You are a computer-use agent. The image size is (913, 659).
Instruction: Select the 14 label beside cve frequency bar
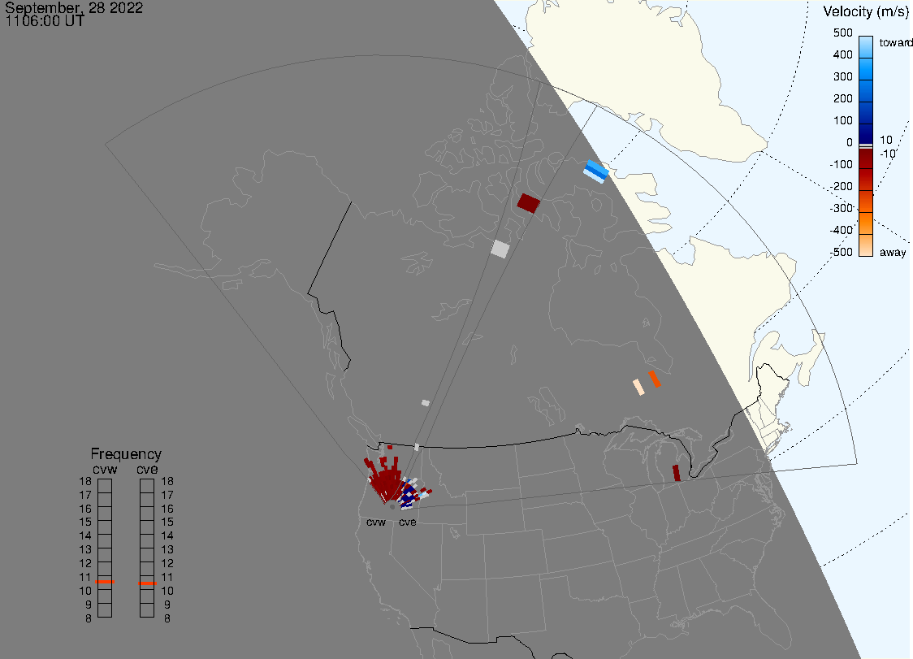[167, 535]
